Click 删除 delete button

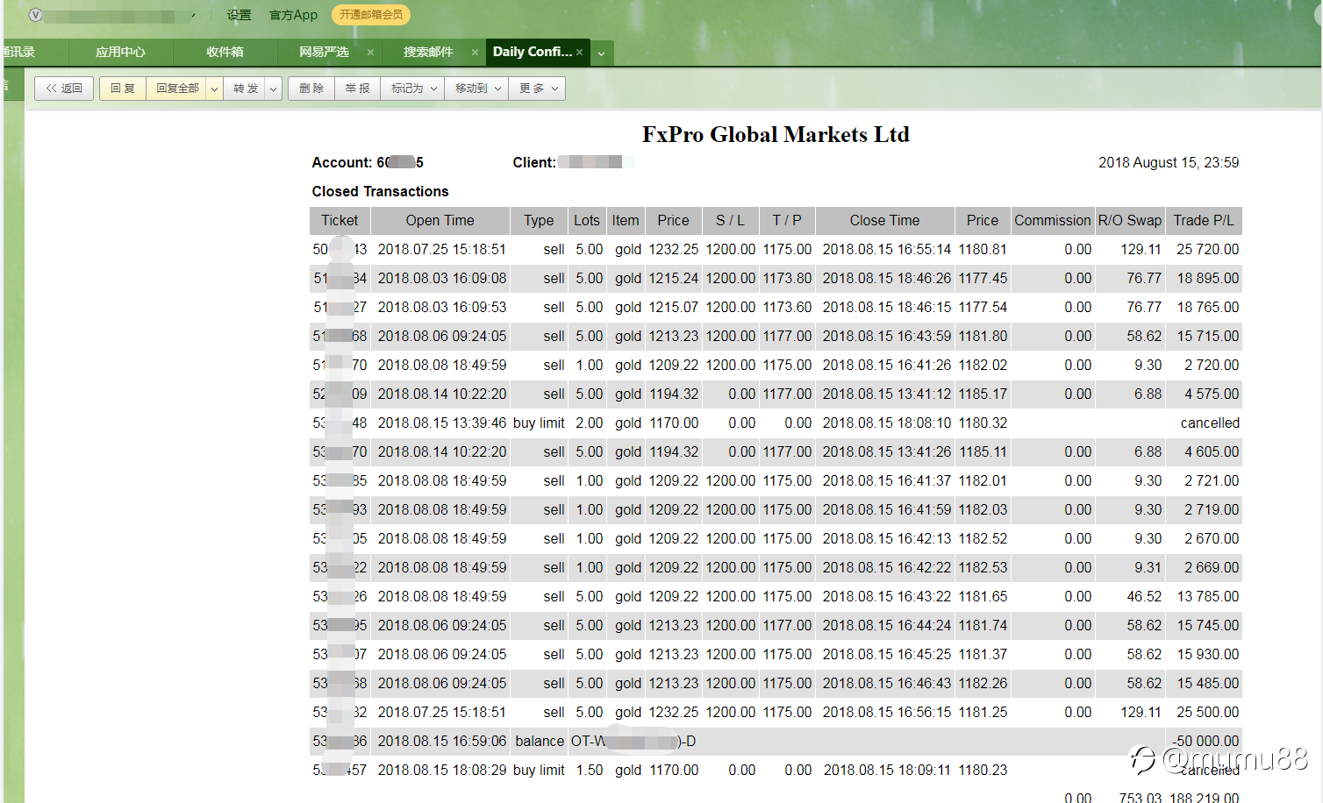click(x=311, y=89)
